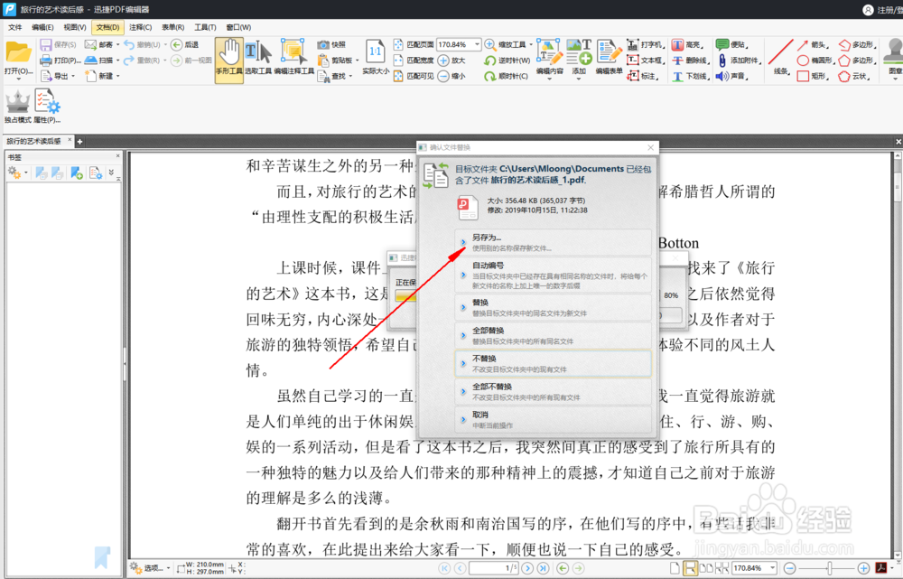Select the 删除线 strikethrough tool
The image size is (903, 579).
(x=689, y=61)
